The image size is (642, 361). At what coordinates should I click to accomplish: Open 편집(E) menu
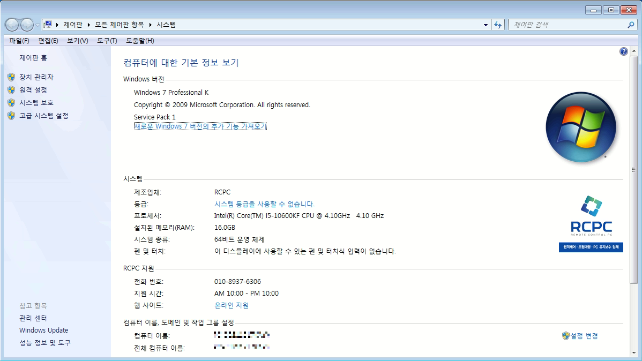[48, 41]
